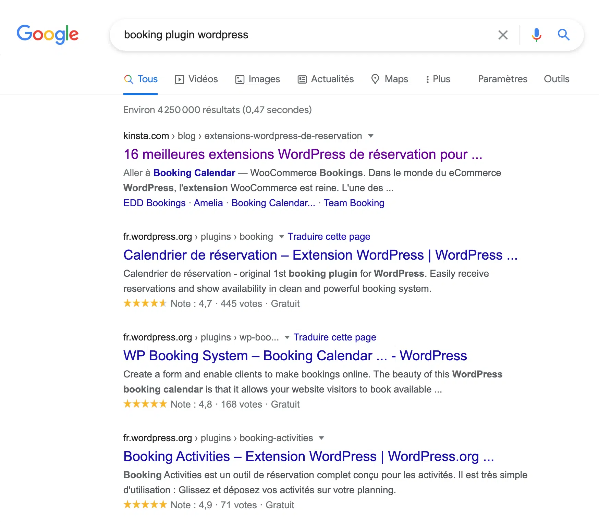
Task: Open the Booking Activities result title
Action: point(308,457)
